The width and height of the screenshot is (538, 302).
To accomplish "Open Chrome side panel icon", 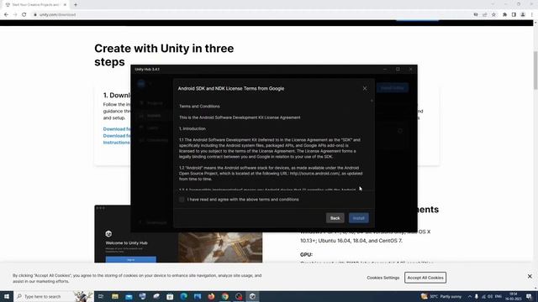I will click(x=514, y=15).
